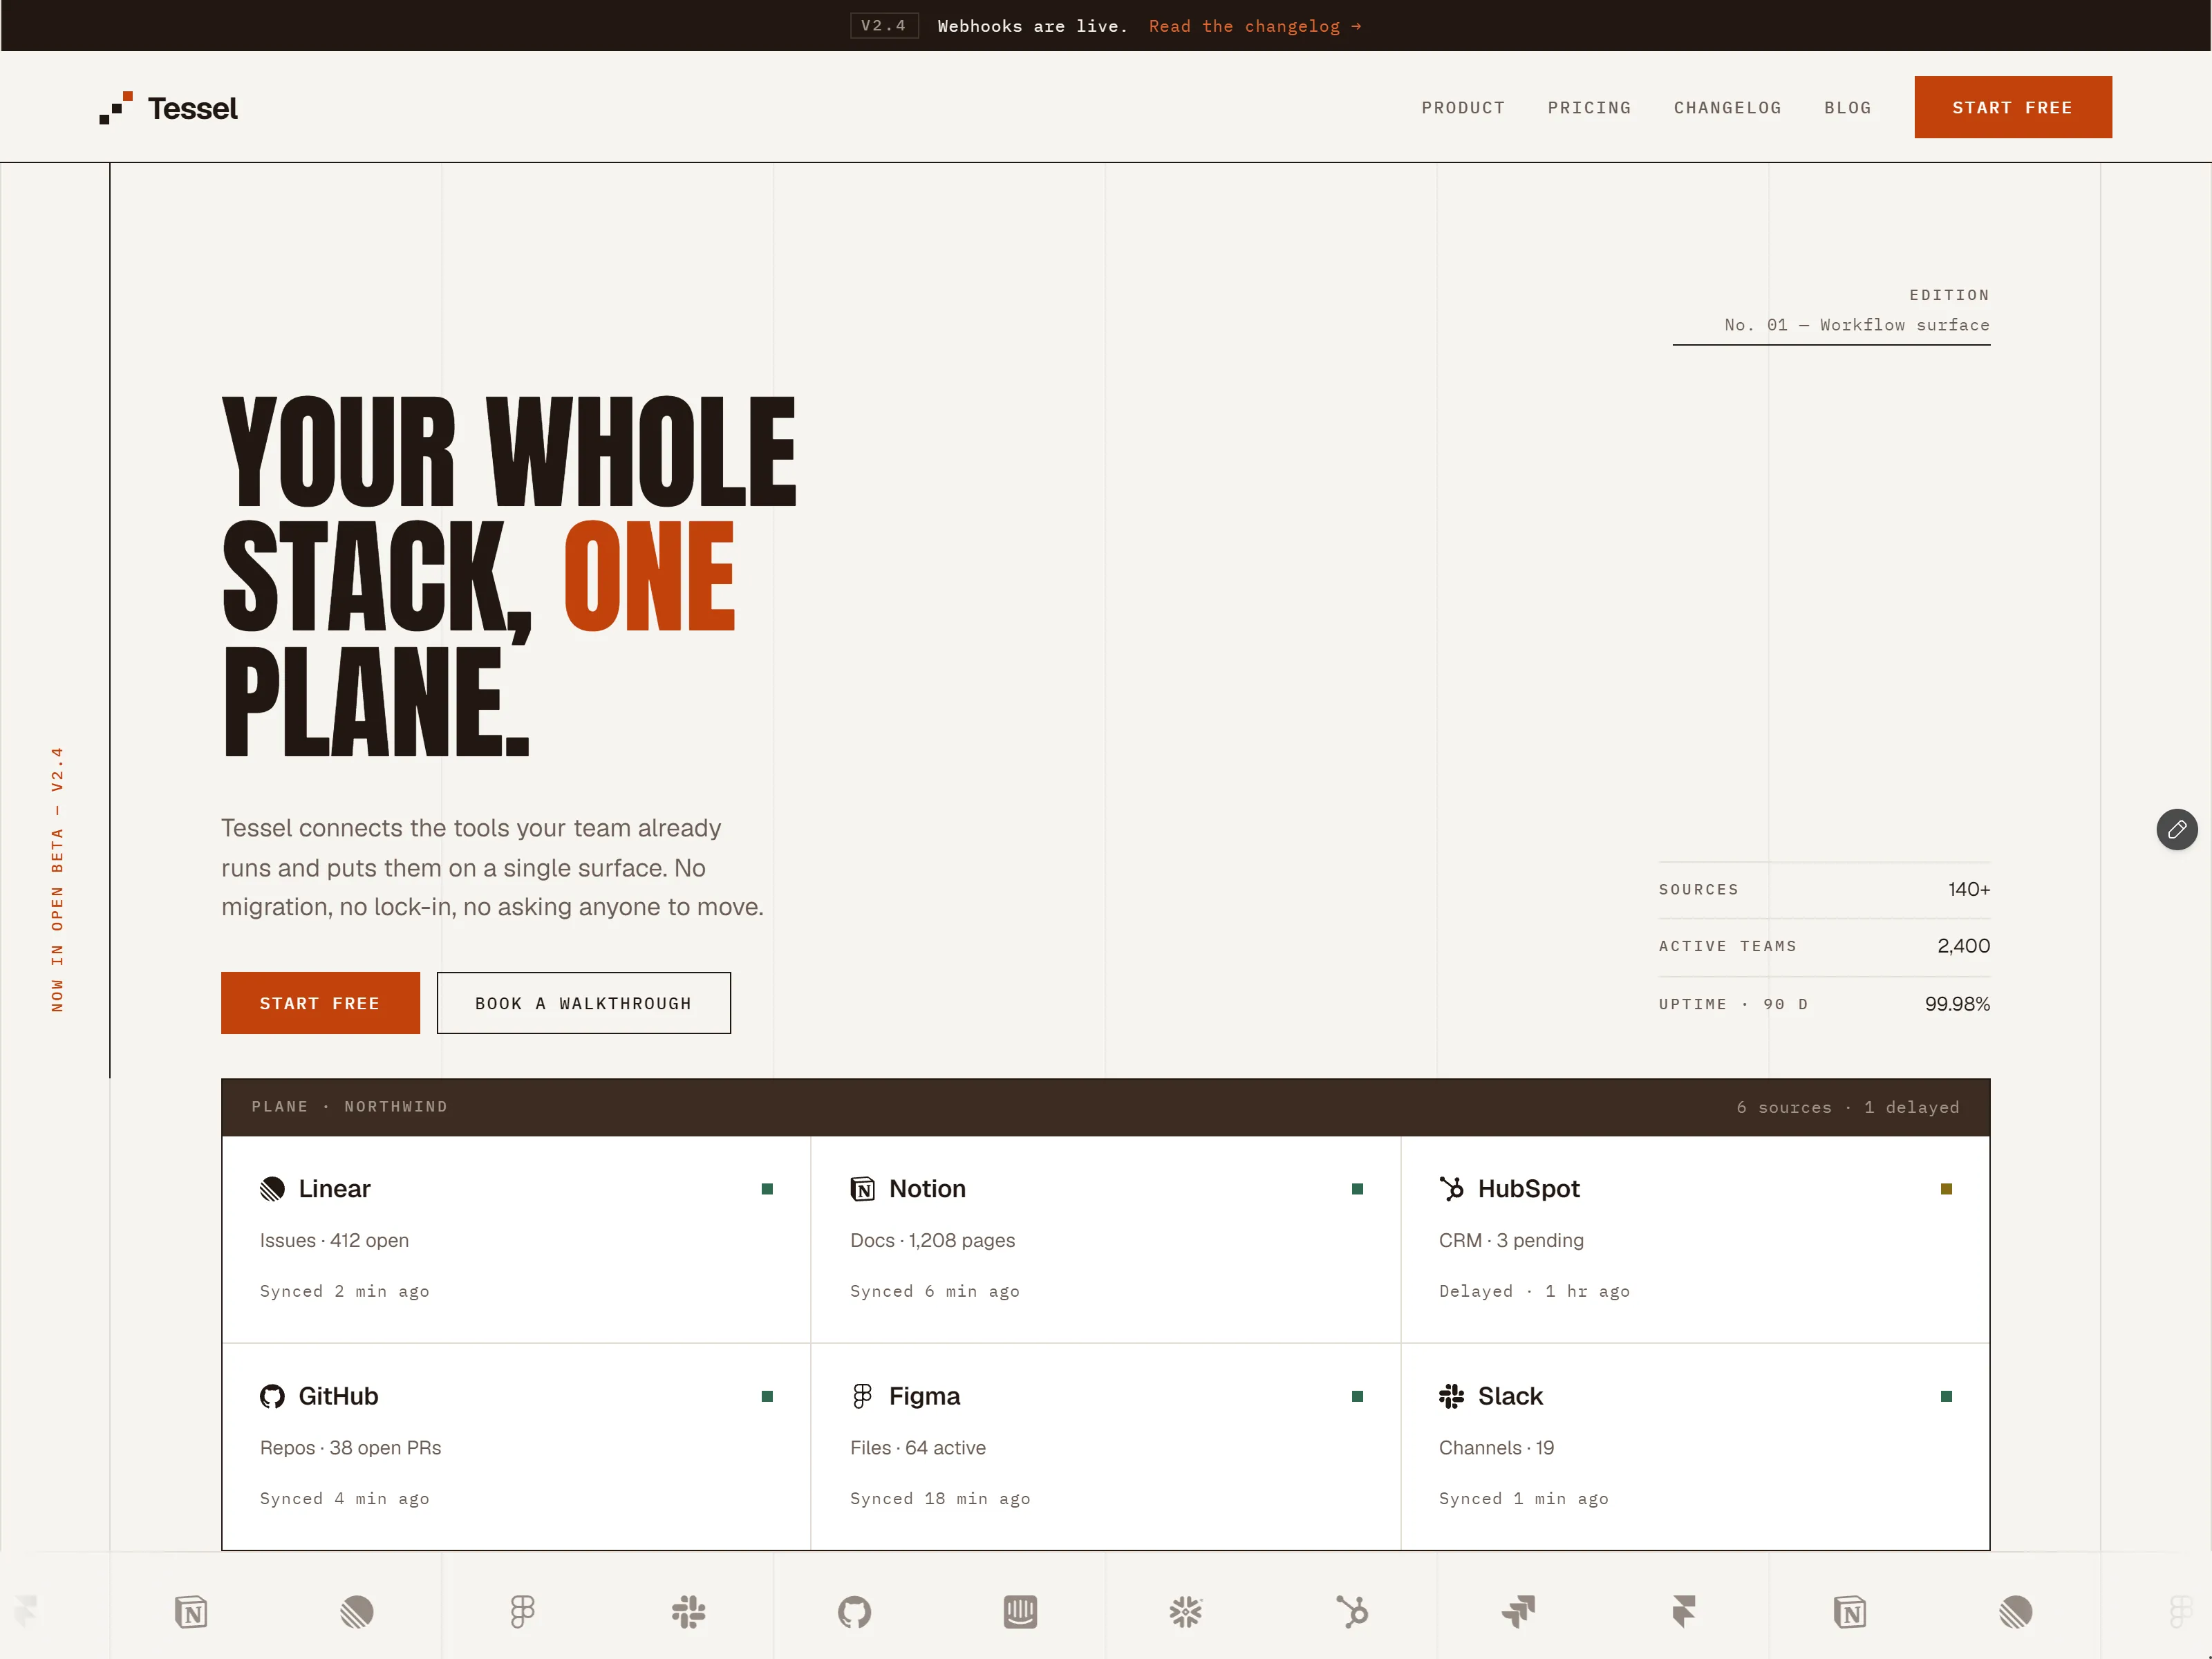Click 'Channels · 19' text

(x=1496, y=1448)
